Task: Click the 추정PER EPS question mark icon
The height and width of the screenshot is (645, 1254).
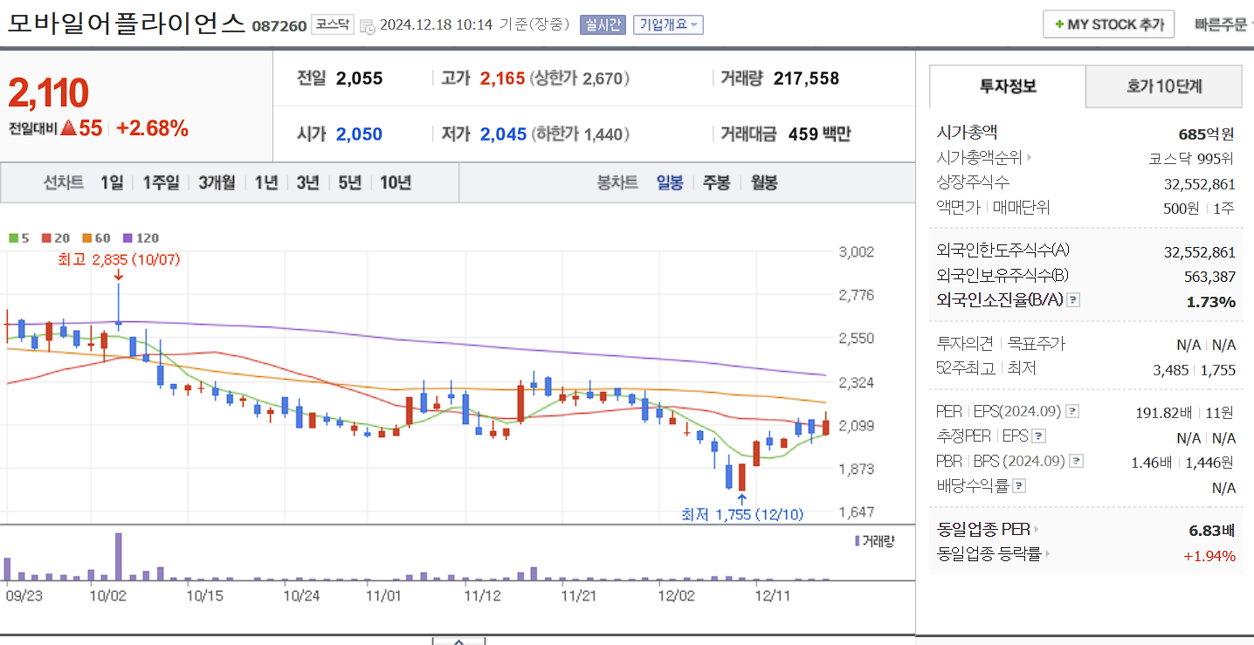Action: (x=1037, y=436)
